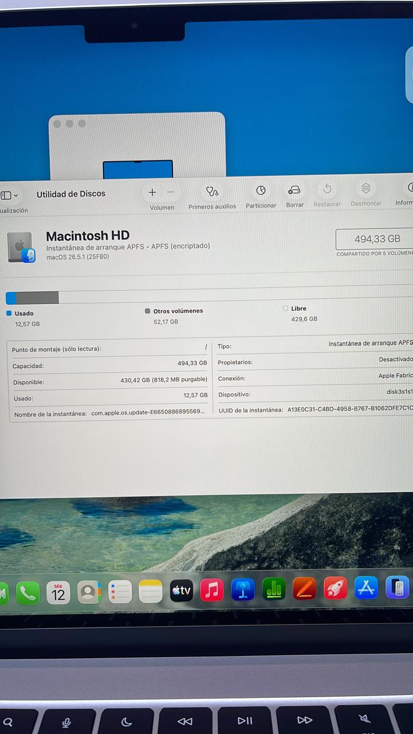The width and height of the screenshot is (413, 734).
Task: Click "Instantánea de arranque APFS" subtitle text
Action: (95, 247)
